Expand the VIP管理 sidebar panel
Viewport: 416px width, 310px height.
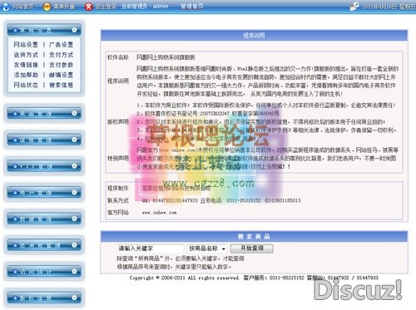(44, 166)
